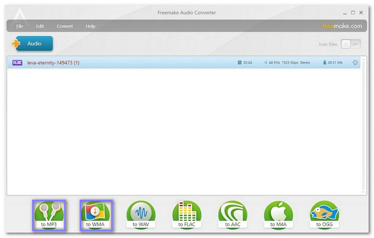Open the Convert menu

[65, 26]
